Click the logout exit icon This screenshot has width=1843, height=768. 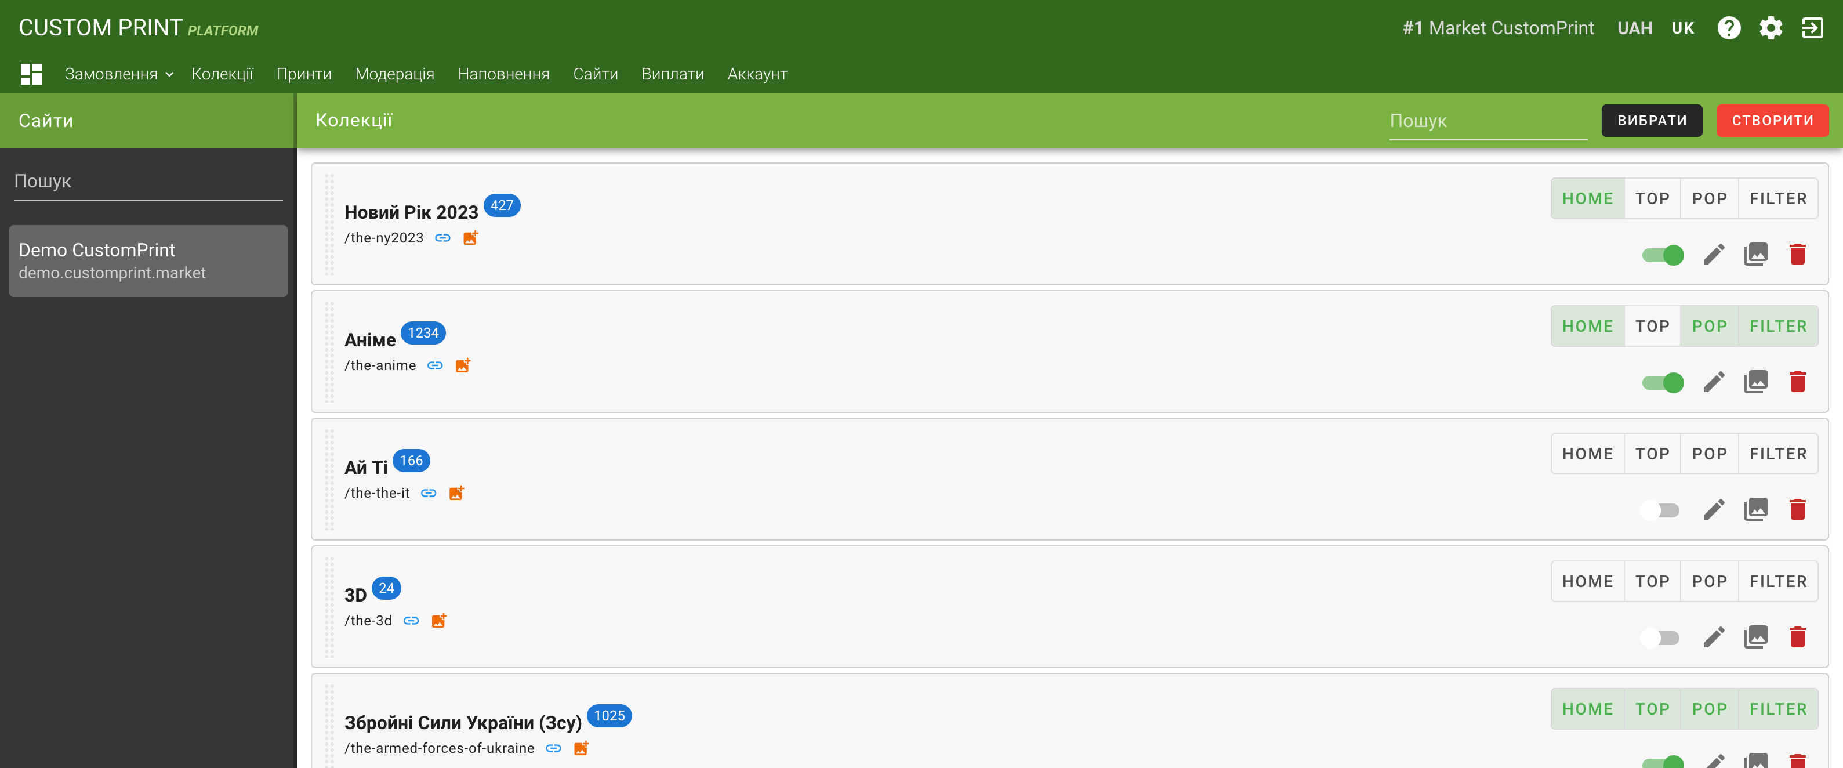coord(1812,28)
